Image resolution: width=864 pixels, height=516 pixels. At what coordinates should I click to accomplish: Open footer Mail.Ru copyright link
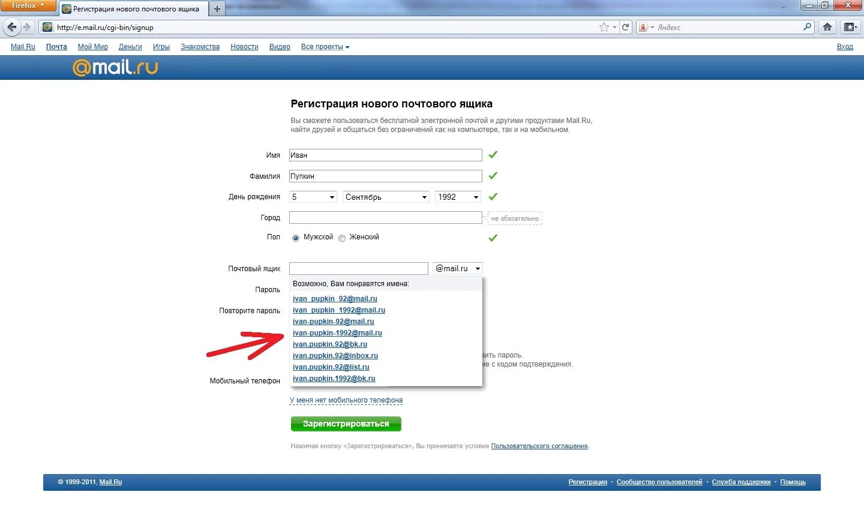(x=110, y=482)
